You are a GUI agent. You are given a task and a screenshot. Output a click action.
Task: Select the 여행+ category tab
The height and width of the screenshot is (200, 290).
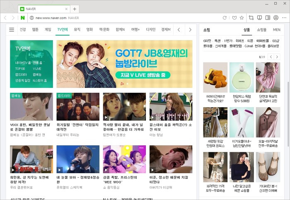(x=135, y=29)
